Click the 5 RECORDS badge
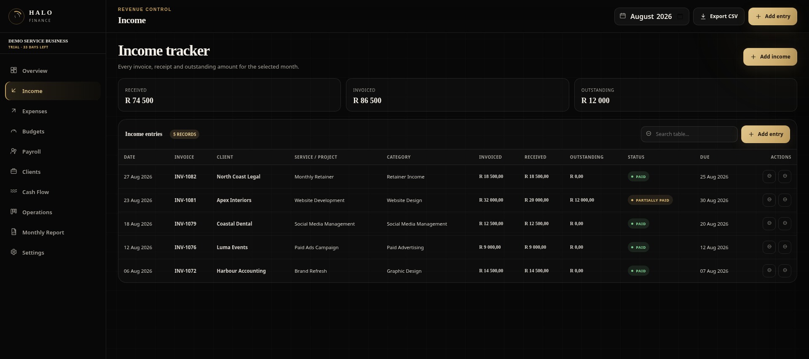809x359 pixels. click(185, 134)
